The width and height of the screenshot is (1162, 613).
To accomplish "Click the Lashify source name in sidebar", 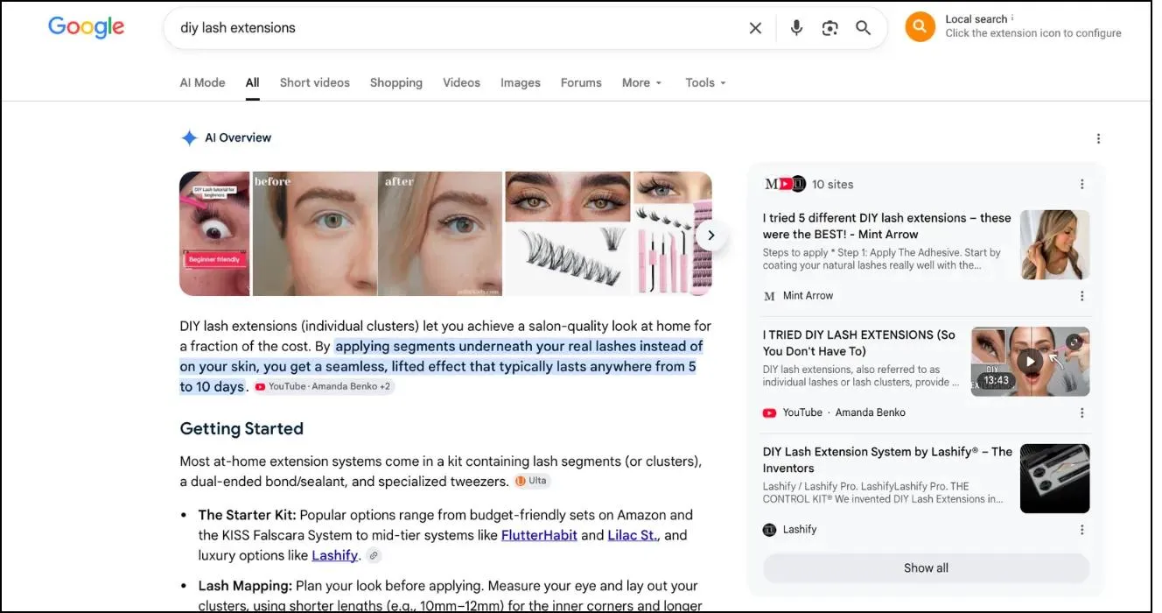I will (800, 530).
